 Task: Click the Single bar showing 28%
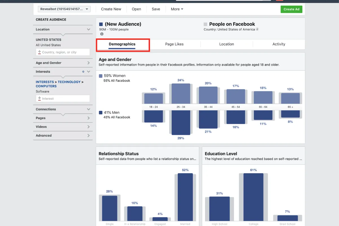(x=110, y=208)
